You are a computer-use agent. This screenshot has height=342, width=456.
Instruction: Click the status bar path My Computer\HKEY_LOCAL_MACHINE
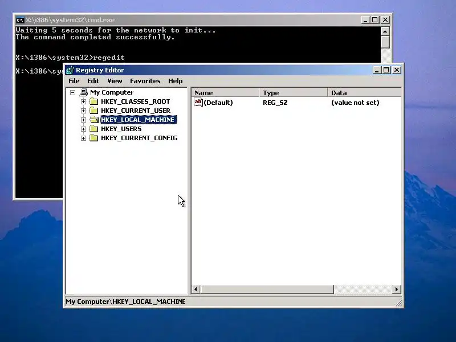pyautogui.click(x=125, y=302)
